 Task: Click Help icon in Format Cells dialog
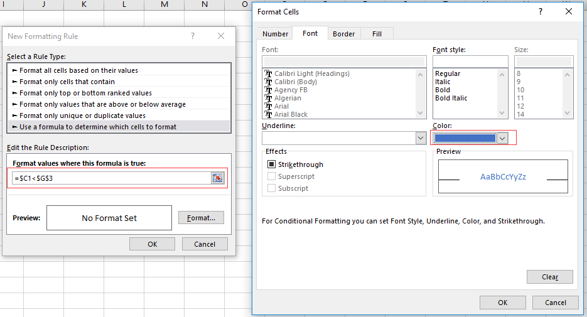(x=541, y=11)
